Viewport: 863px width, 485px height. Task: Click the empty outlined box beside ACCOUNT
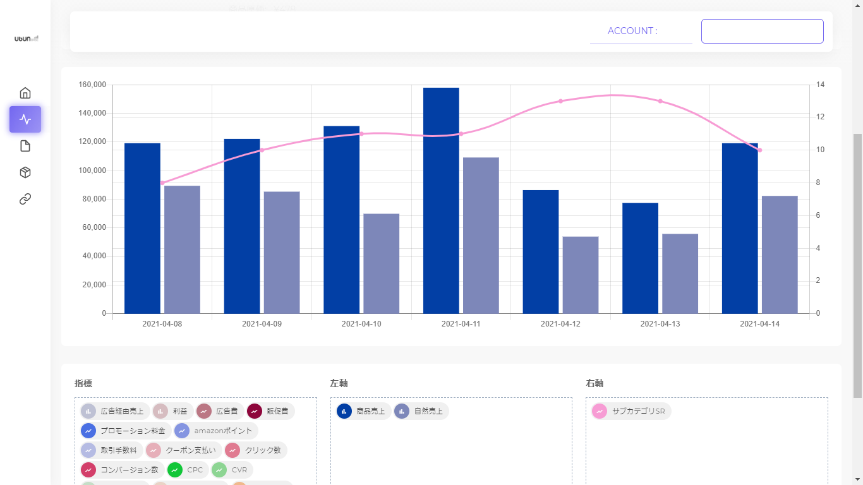coord(763,31)
